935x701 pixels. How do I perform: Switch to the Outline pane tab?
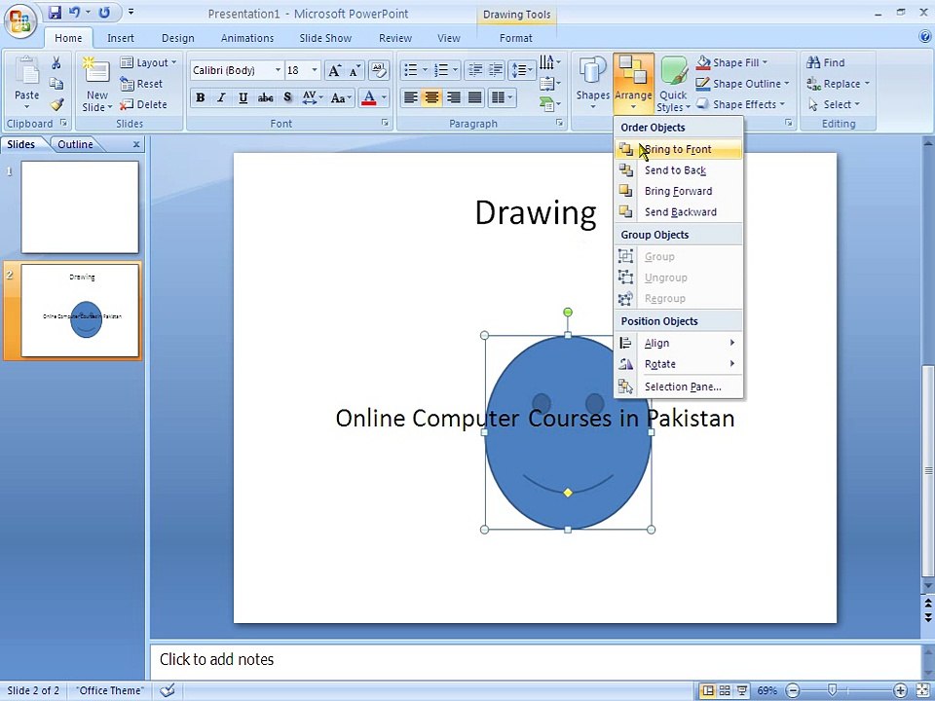coord(75,144)
